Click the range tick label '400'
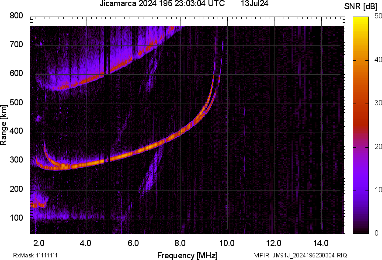Screen dimensions: 382x260 (x=16, y=131)
